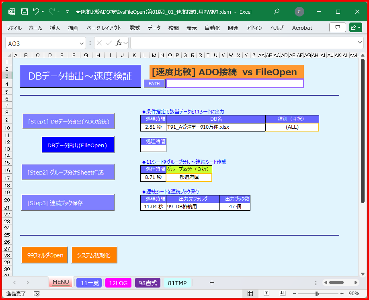The image size is (369, 300).
Task: Click the macro recording status bar icon
Action: click(37, 294)
